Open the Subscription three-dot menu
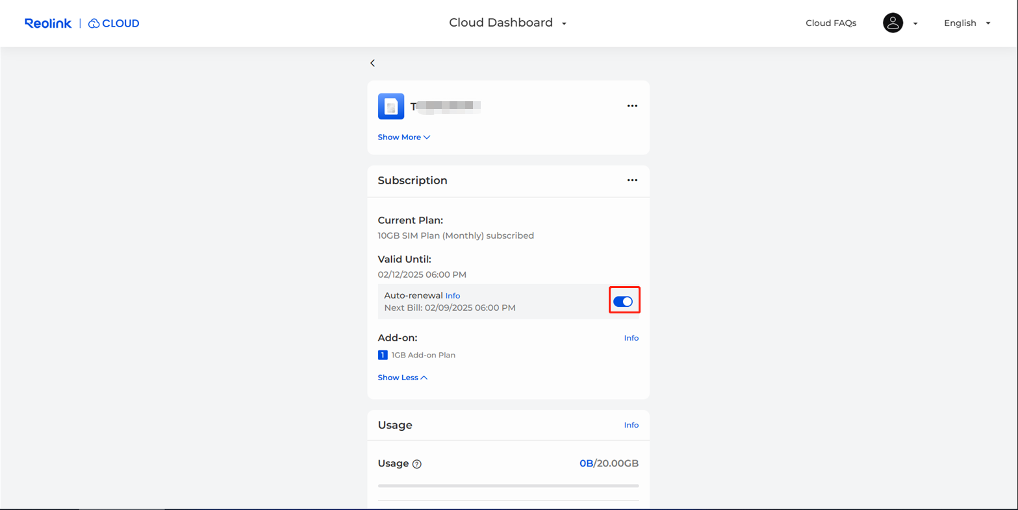 (632, 180)
